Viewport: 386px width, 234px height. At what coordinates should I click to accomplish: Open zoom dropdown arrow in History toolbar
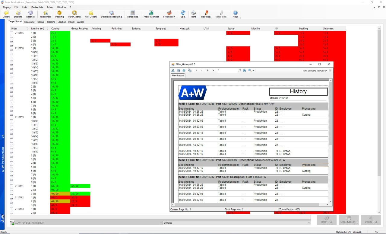point(253,71)
